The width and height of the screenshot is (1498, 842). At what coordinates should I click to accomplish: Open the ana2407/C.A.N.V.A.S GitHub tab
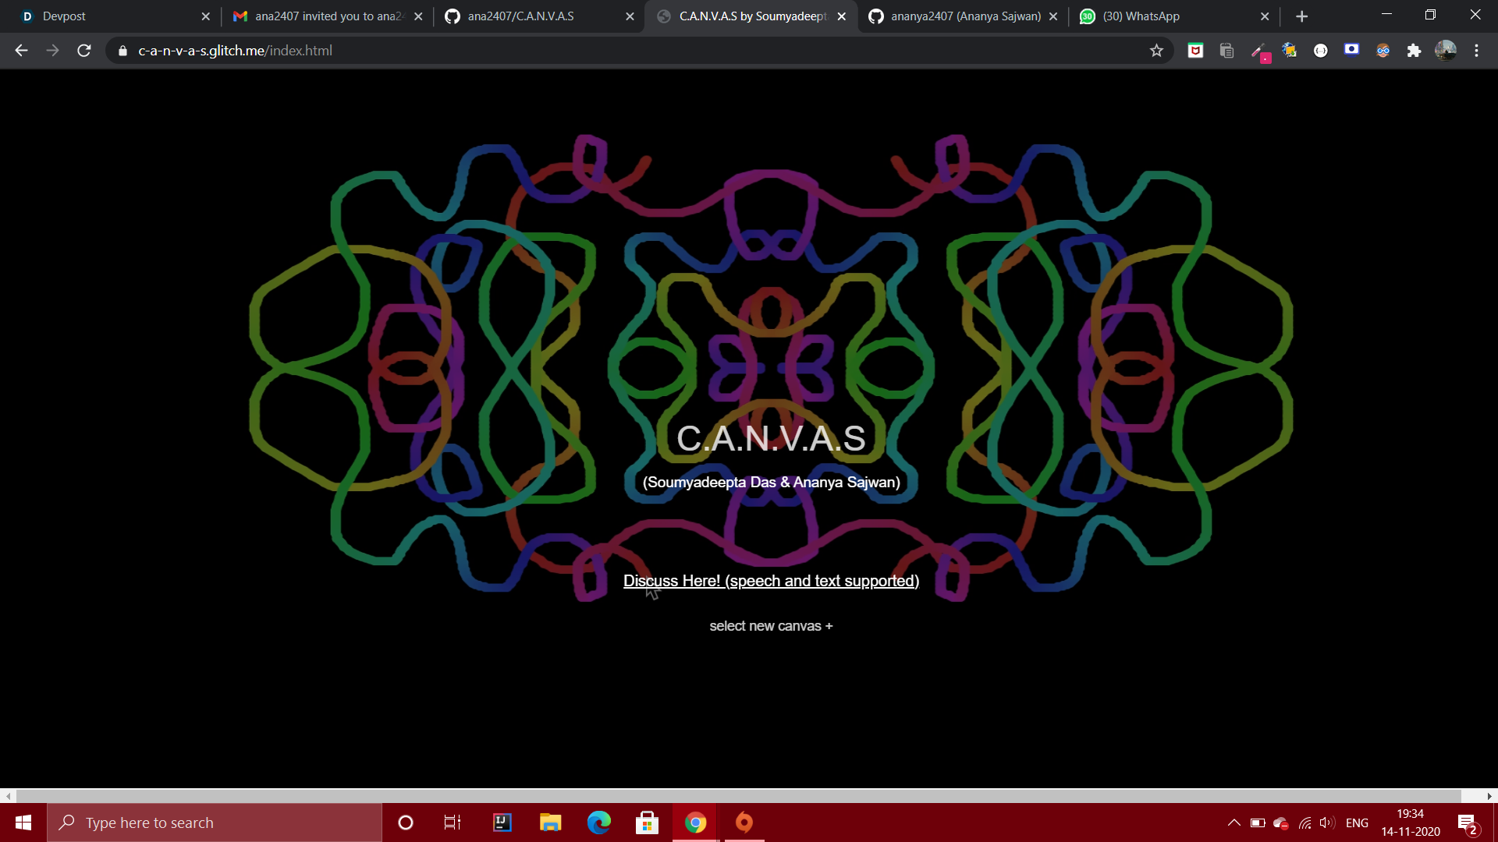[531, 16]
